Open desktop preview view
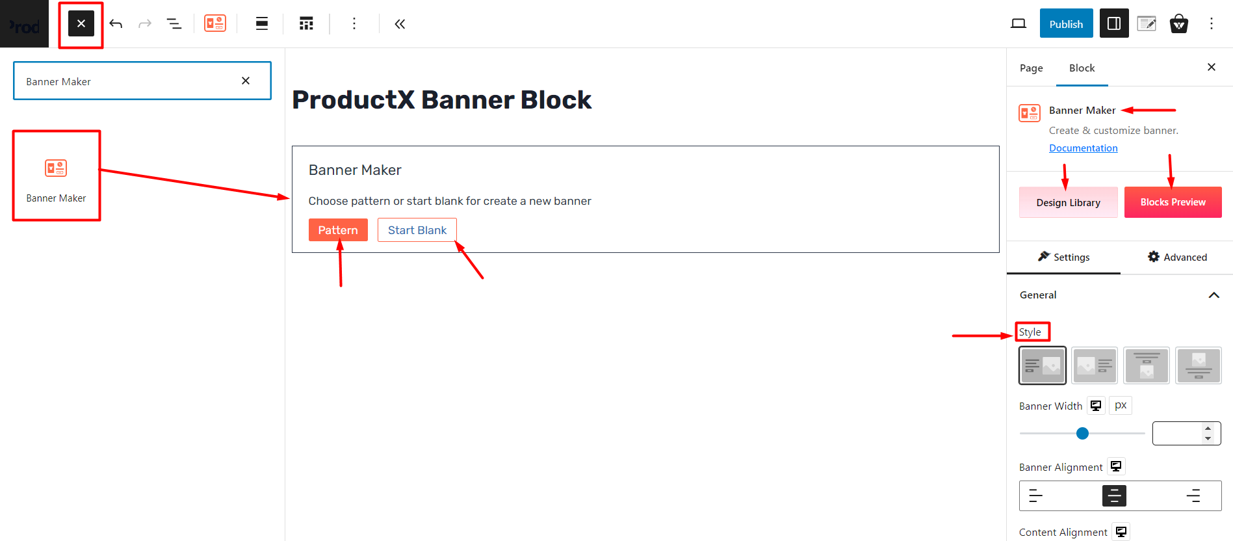Screen dimensions: 1233x541 click(1019, 24)
